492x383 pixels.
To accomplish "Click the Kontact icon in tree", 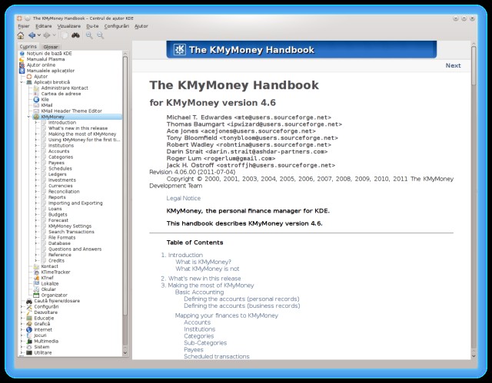I will point(36,266).
